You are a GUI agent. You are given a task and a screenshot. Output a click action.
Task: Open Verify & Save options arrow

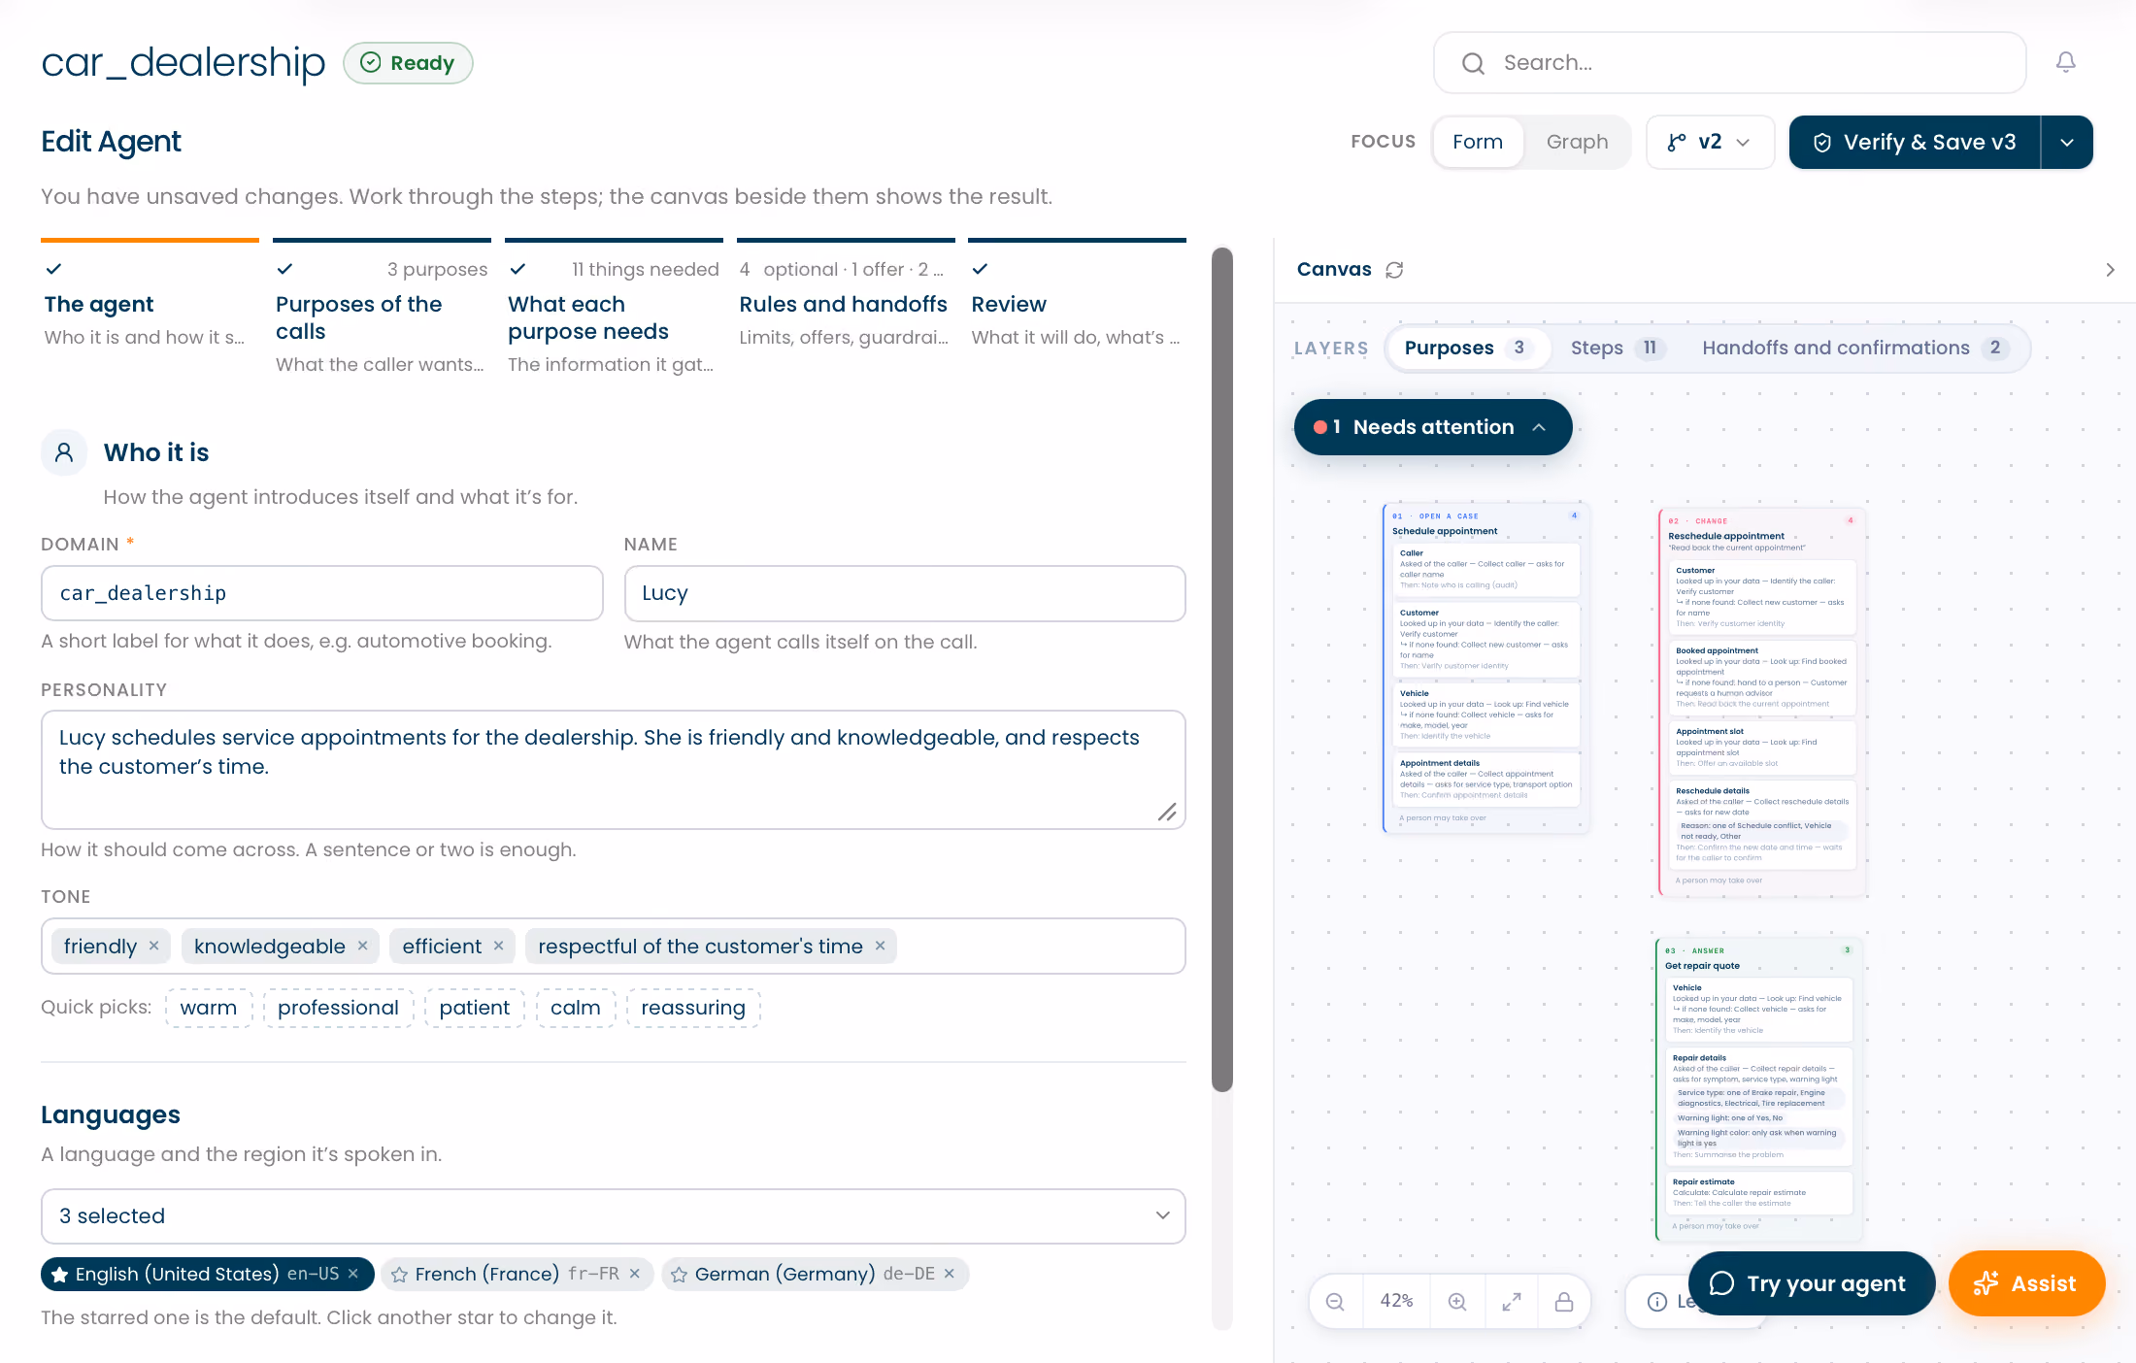[x=2067, y=142]
